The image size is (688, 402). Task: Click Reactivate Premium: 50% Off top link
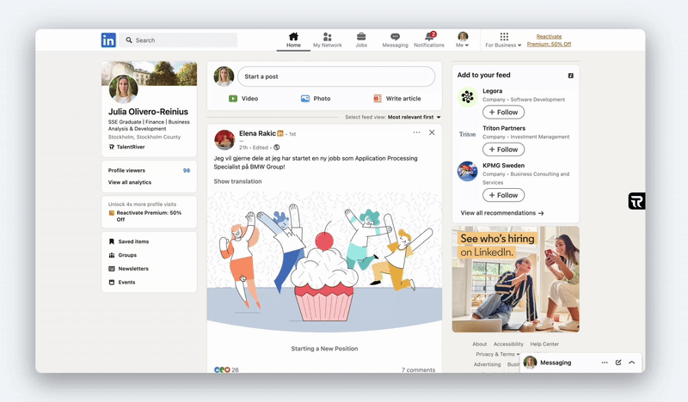pos(549,40)
